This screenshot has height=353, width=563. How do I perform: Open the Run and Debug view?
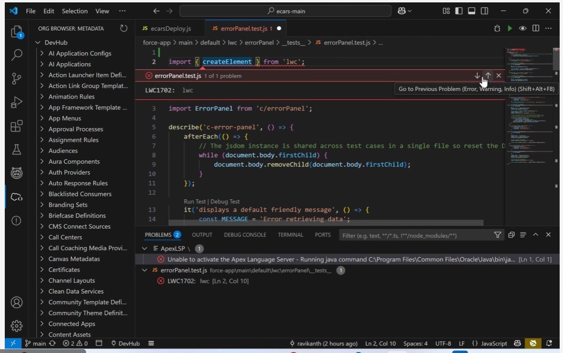pyautogui.click(x=17, y=102)
